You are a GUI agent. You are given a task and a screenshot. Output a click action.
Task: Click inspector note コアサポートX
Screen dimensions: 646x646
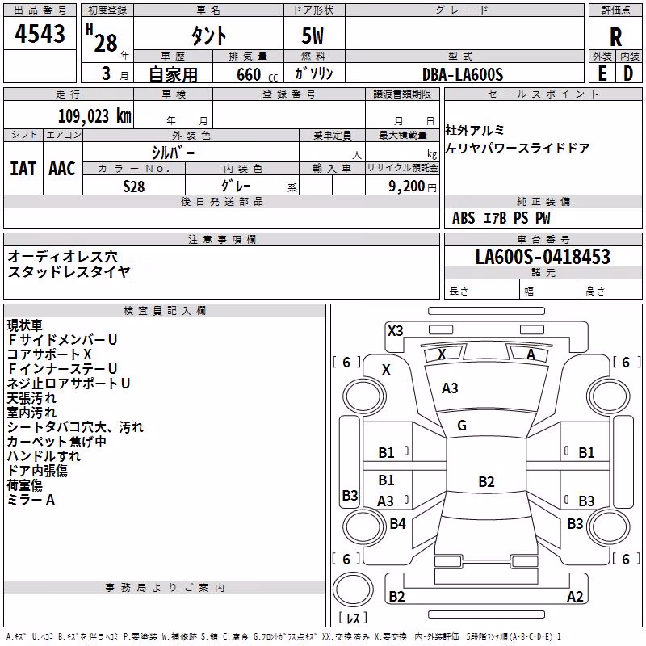pos(49,354)
